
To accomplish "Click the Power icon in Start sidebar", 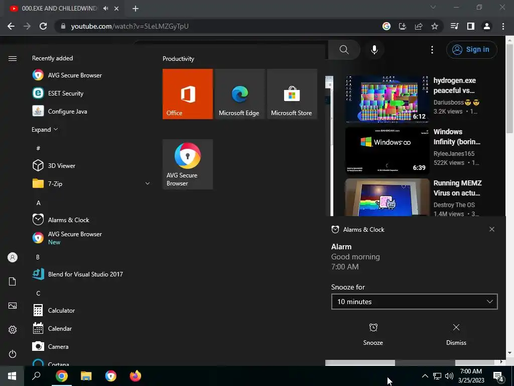I will [13, 354].
